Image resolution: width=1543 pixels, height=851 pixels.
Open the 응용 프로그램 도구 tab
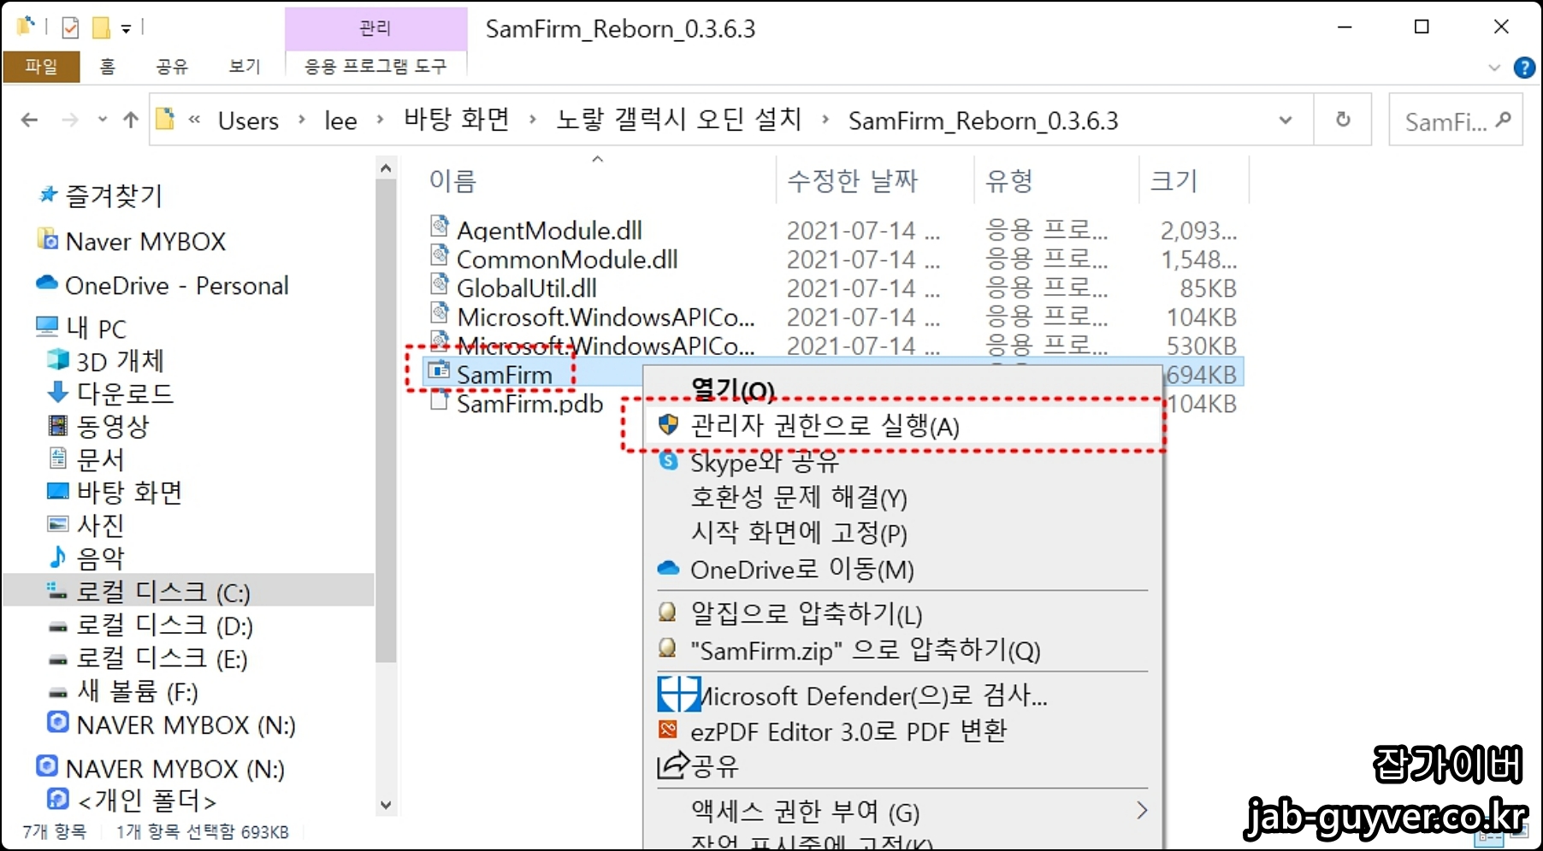375,66
